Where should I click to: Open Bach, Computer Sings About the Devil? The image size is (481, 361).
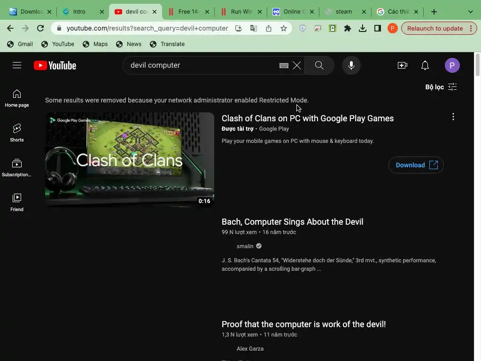[292, 222]
